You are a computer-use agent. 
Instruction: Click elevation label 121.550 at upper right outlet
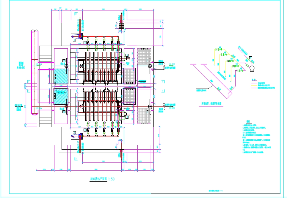tap(172, 64)
